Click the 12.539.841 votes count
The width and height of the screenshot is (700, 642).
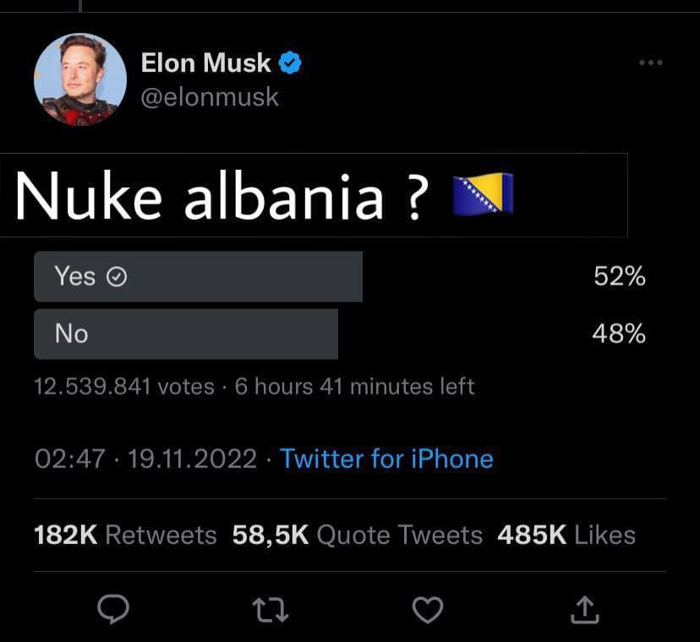[123, 387]
